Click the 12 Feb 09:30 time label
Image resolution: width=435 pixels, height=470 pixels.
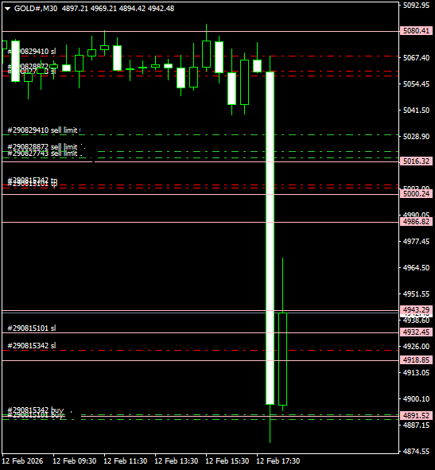(74, 461)
